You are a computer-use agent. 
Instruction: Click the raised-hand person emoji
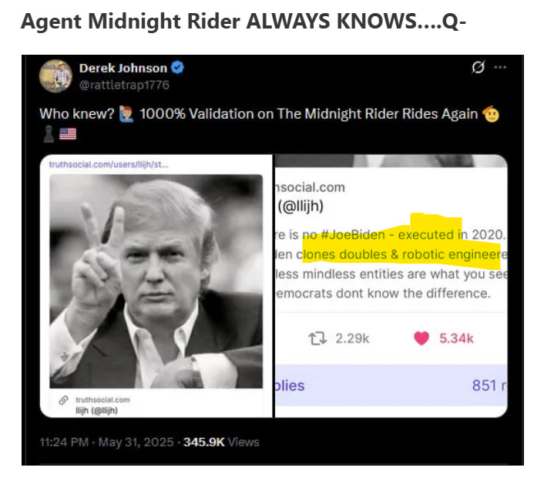tap(126, 114)
